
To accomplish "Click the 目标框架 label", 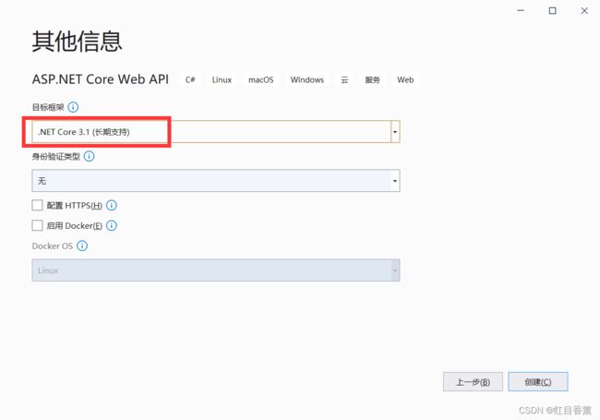I will [48, 107].
